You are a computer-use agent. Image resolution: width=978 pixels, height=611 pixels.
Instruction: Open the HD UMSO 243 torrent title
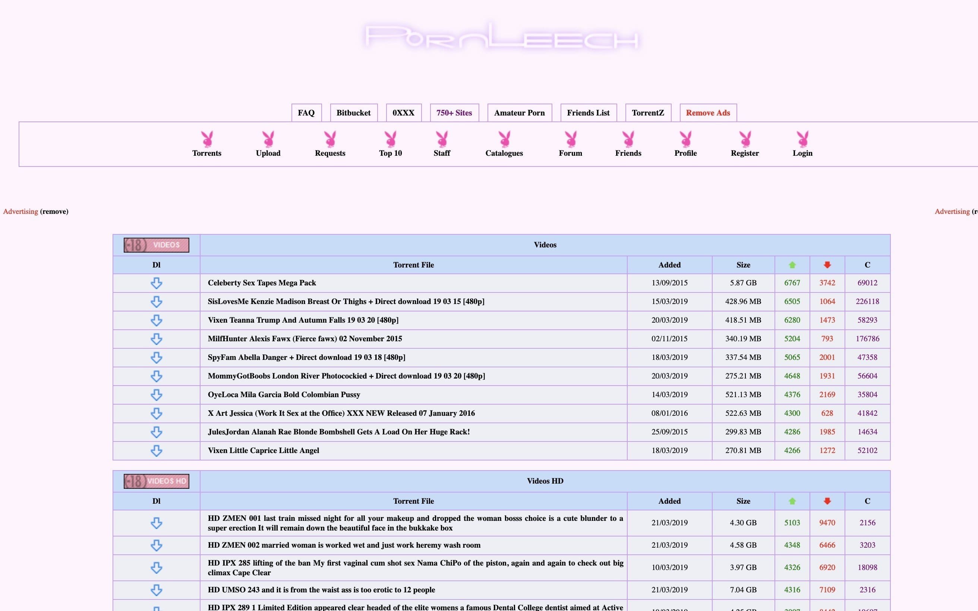(x=322, y=590)
